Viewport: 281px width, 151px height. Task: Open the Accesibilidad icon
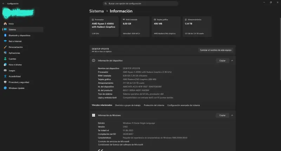[x=5, y=76]
